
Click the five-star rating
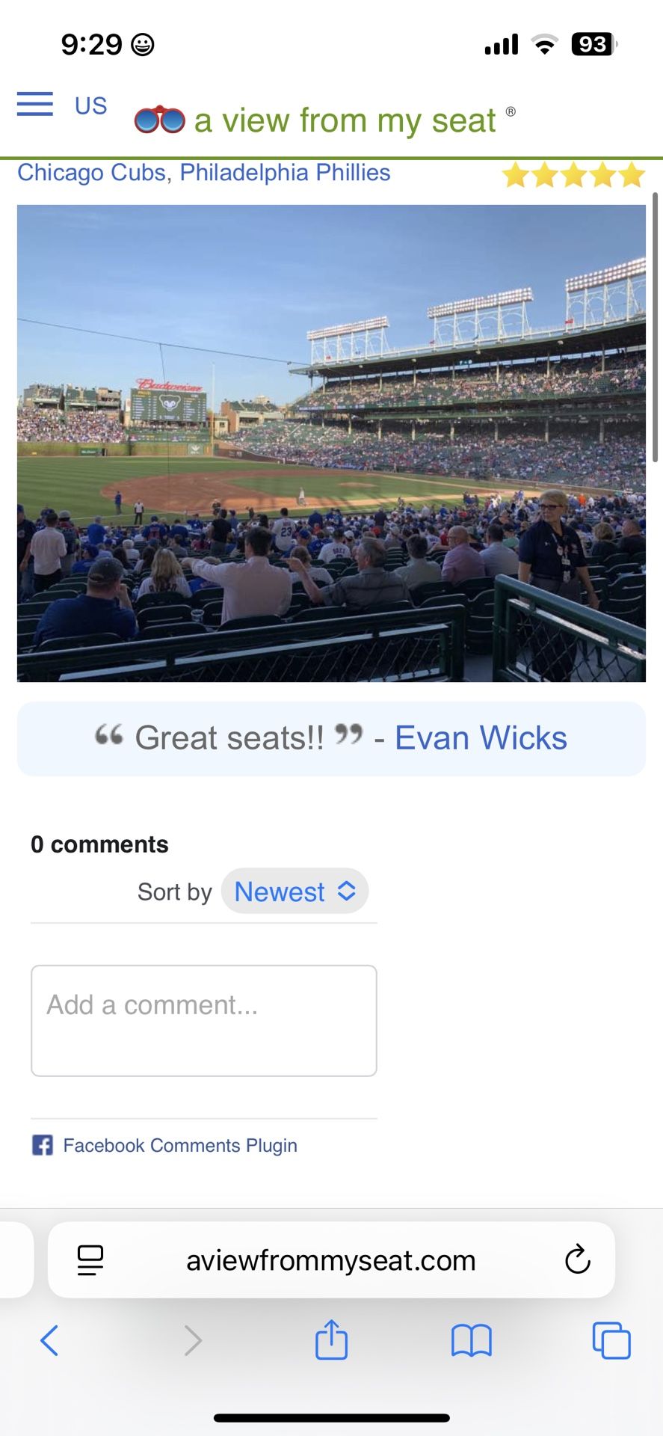[573, 175]
